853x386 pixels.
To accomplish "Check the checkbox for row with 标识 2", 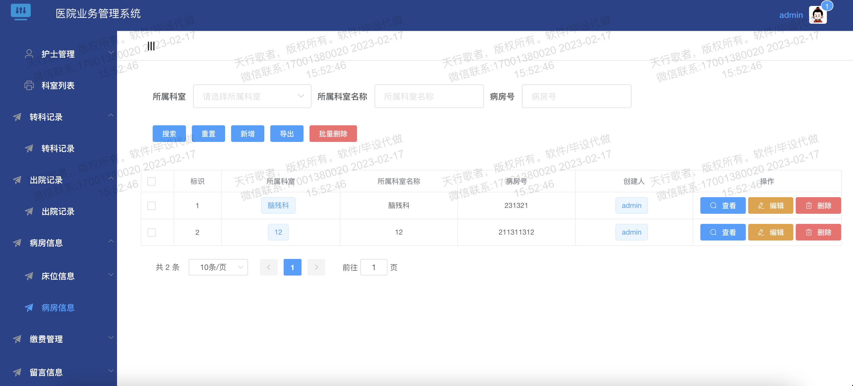I will (x=151, y=232).
